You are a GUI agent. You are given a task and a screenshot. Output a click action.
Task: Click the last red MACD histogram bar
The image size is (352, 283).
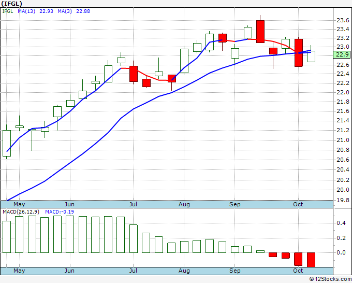click(x=311, y=260)
